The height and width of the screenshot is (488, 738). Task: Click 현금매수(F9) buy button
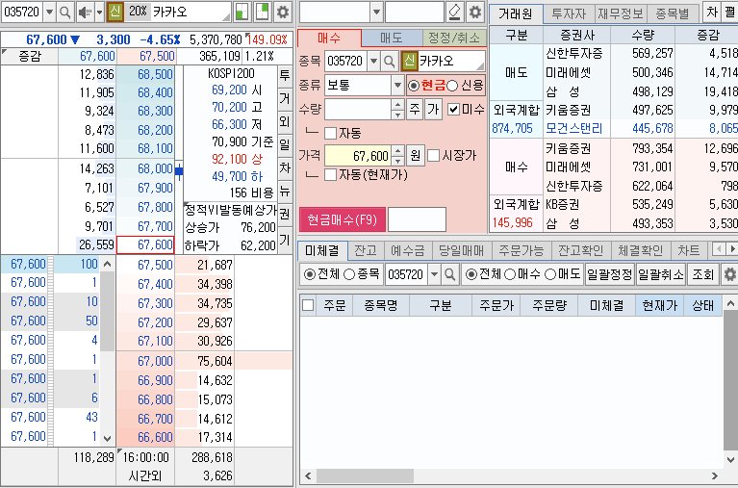pos(343,219)
